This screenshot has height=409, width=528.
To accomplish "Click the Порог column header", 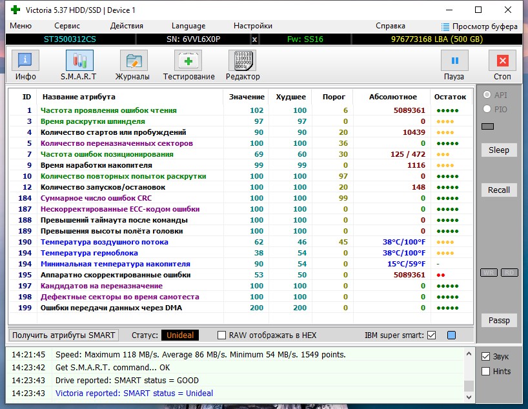I will coord(333,97).
